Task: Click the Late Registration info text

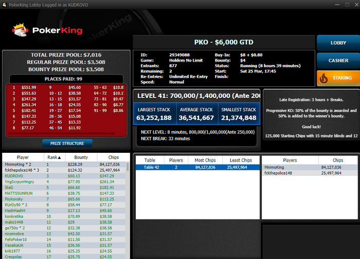Action: [x=311, y=100]
